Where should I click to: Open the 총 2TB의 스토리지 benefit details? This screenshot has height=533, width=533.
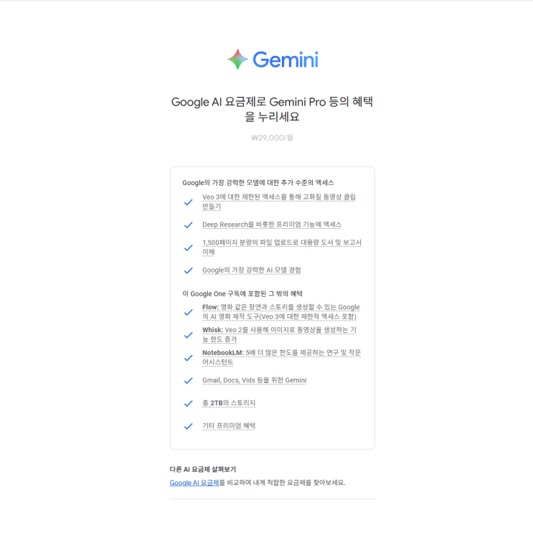tap(229, 403)
